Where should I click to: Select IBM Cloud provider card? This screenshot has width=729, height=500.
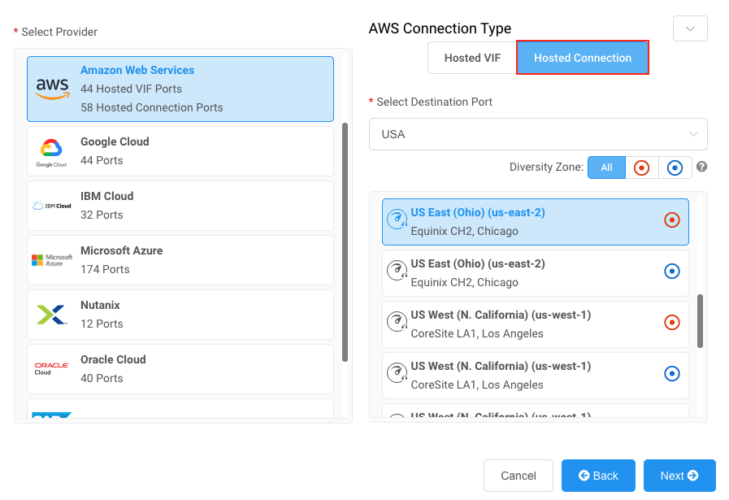pyautogui.click(x=180, y=206)
